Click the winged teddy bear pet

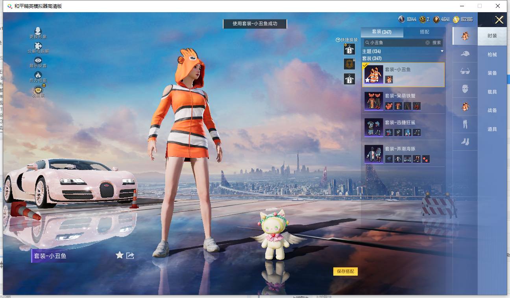(x=275, y=235)
